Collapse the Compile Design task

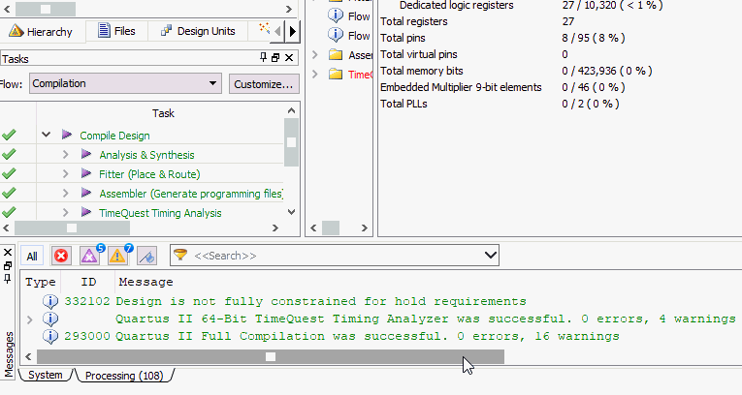pos(46,136)
